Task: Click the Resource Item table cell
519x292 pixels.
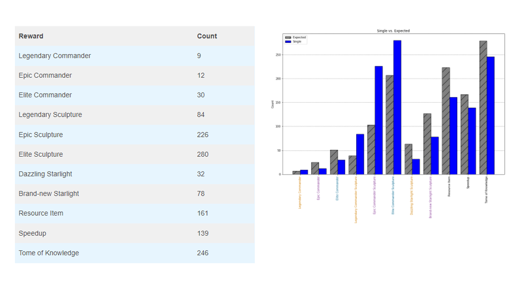Action: (41, 214)
